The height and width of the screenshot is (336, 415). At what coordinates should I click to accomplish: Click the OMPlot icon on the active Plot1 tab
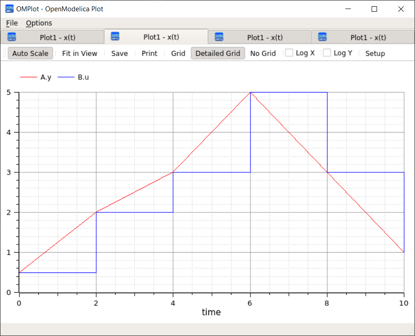point(115,37)
